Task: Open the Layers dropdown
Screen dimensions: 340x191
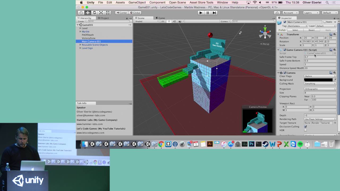Action: [x=311, y=13]
